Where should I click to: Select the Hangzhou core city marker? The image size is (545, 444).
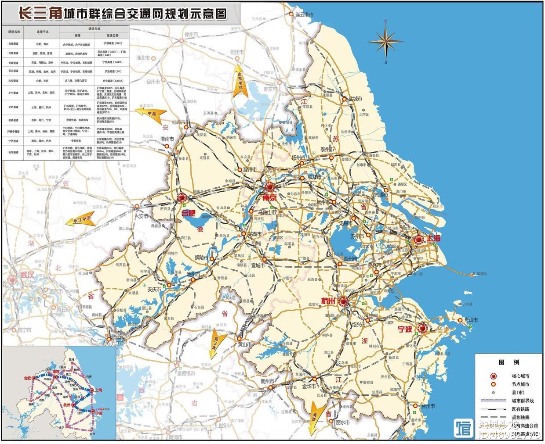point(343,301)
